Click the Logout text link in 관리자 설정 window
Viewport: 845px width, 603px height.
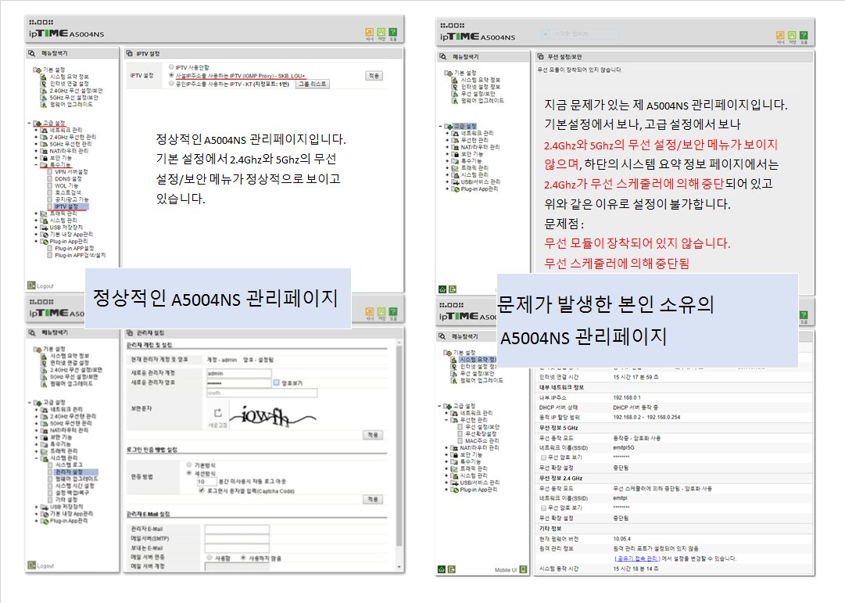45,565
